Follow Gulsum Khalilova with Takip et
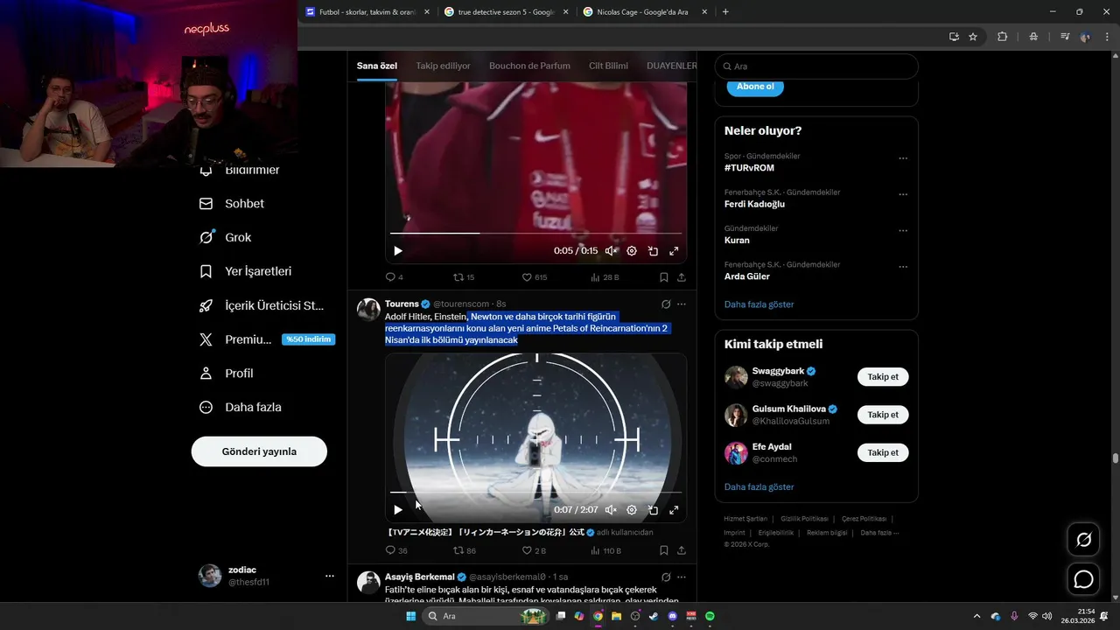Viewport: 1120px width, 630px height. tap(883, 415)
